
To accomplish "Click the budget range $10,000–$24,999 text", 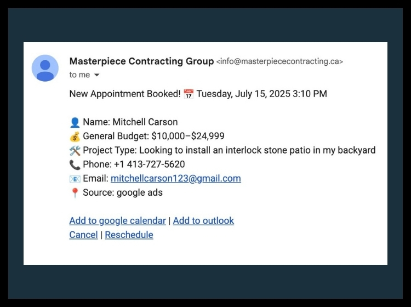I will pos(188,136).
